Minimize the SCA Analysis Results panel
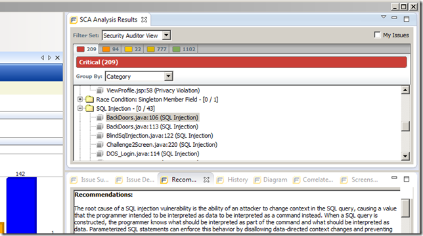 (394, 18)
